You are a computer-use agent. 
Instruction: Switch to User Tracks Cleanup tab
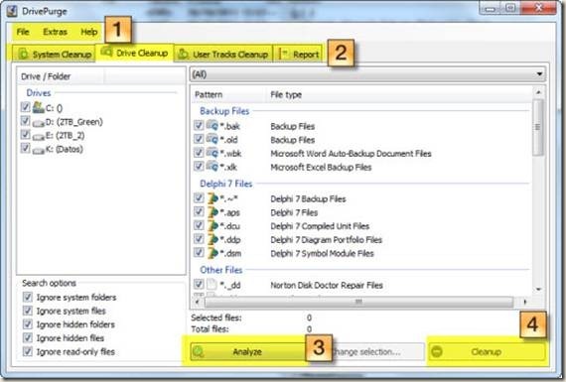(223, 55)
